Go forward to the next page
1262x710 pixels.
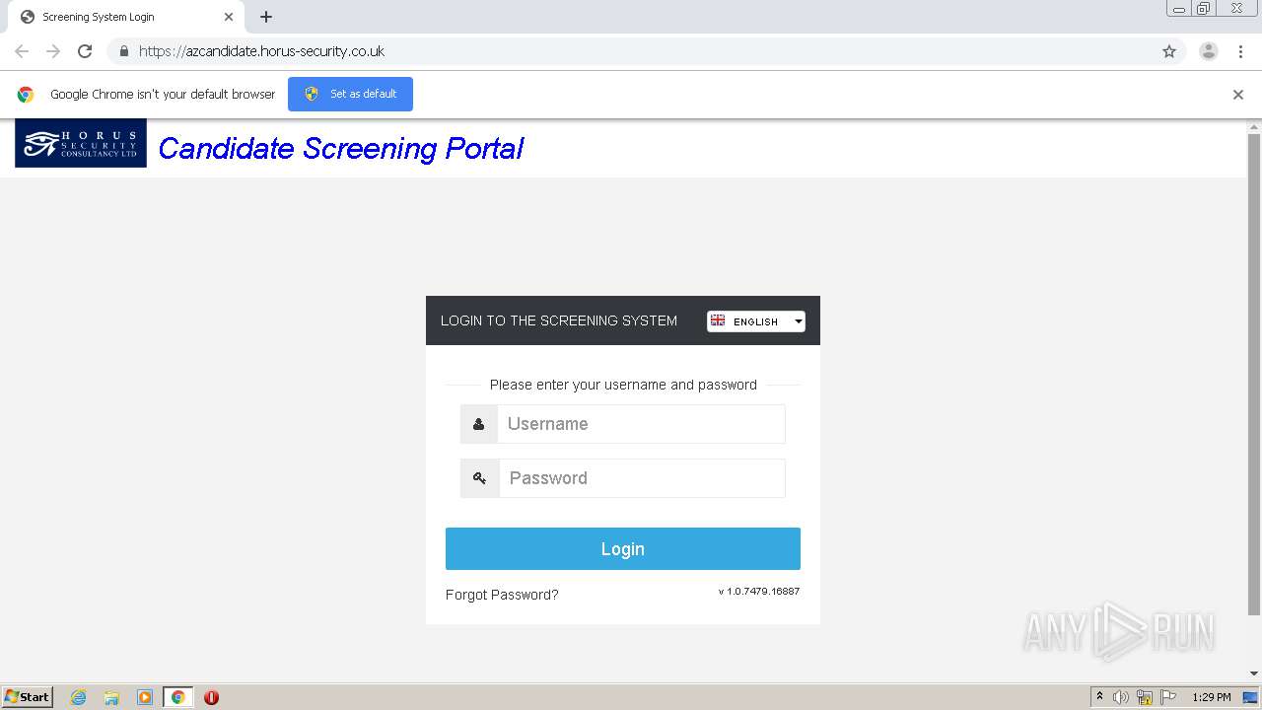pos(53,51)
